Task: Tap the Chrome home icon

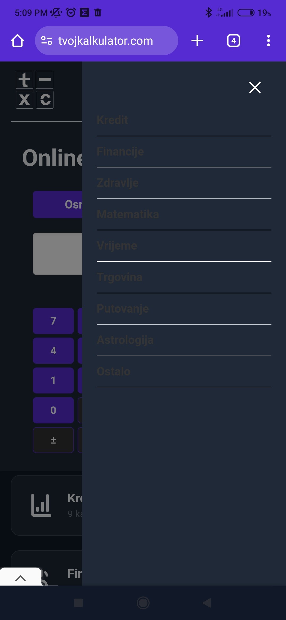Action: tap(17, 41)
